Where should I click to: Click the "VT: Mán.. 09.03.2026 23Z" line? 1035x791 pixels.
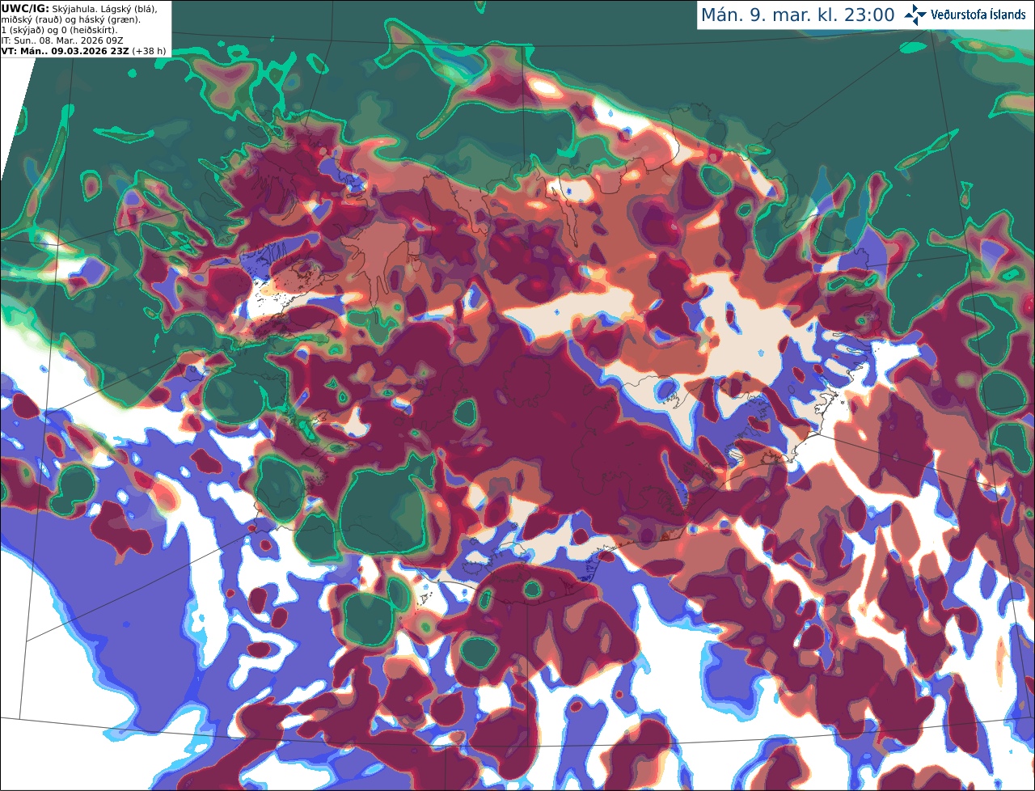point(65,50)
